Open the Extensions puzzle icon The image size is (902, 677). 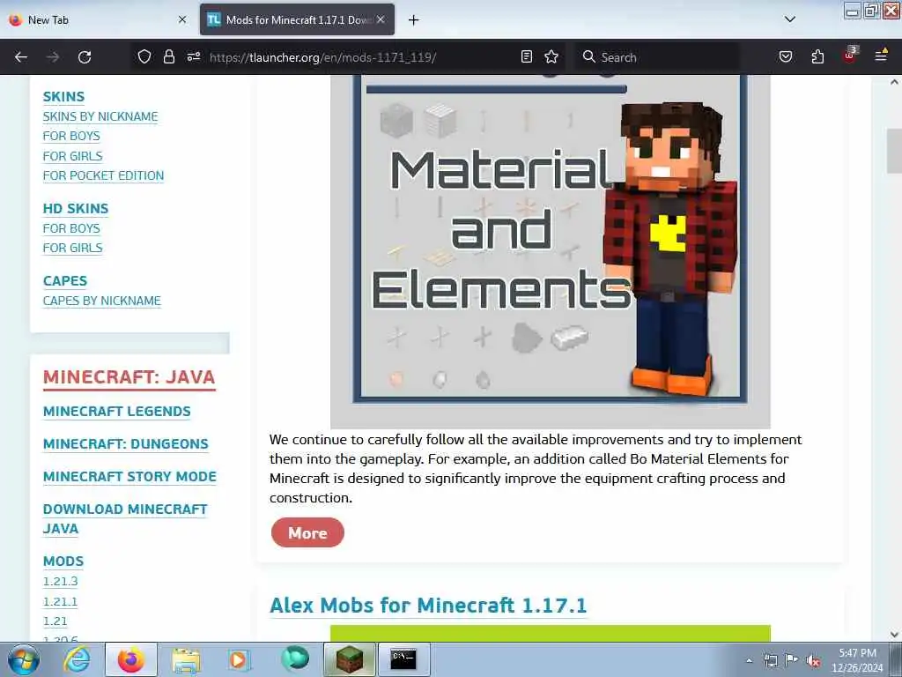(x=817, y=57)
